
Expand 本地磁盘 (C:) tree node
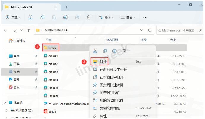tap(7, 111)
